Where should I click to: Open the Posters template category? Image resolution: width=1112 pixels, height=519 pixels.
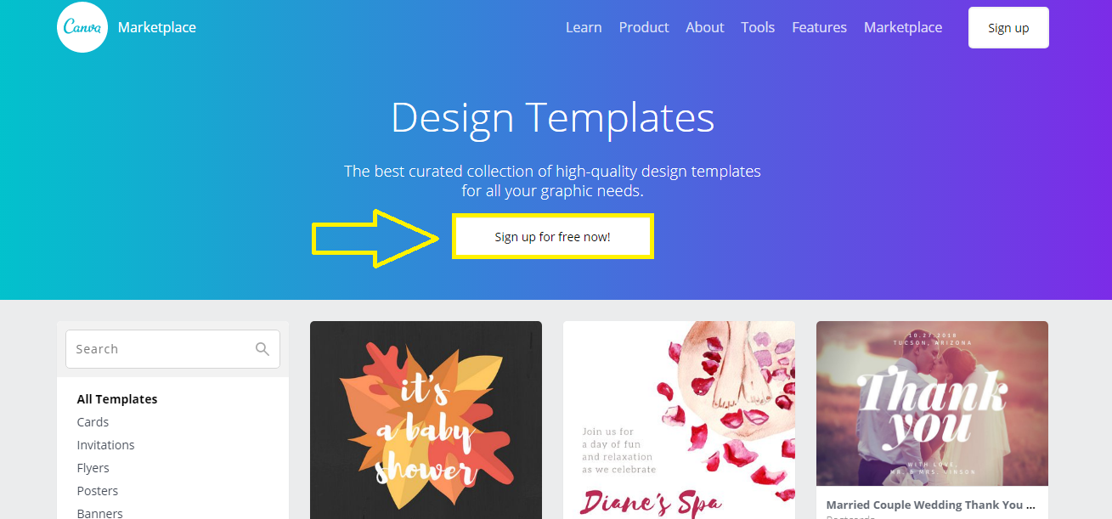pyautogui.click(x=98, y=491)
